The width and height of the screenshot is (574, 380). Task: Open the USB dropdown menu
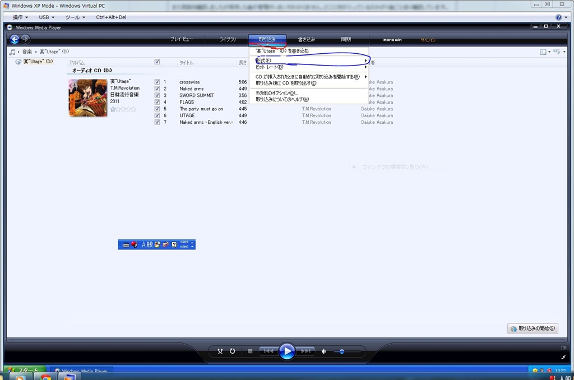point(47,17)
